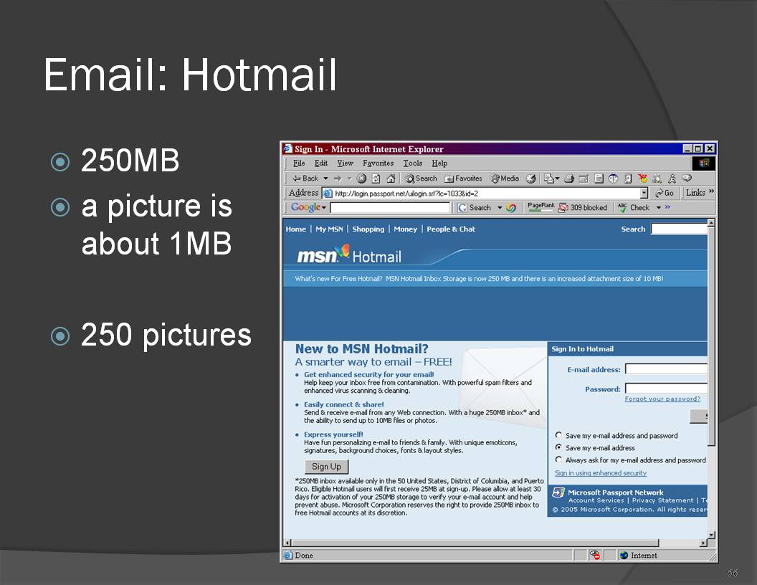Click the 'Forgot your password?' link
This screenshot has width=757, height=585.
coord(662,399)
